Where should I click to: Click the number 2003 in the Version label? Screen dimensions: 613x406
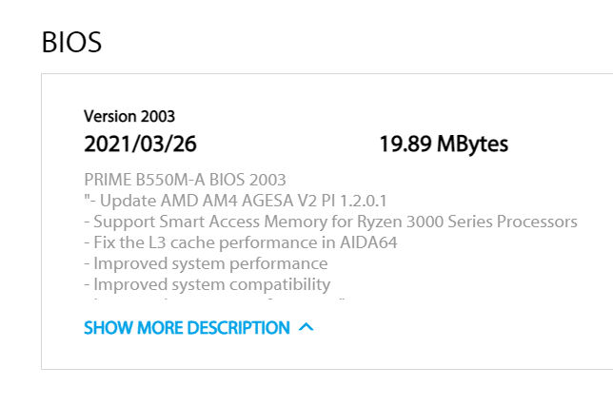158,117
